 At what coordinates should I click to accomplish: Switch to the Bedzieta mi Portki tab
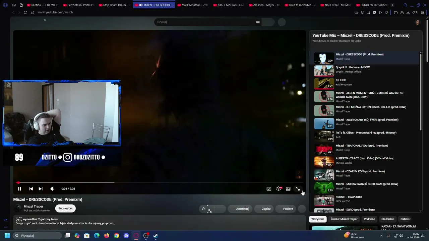coord(79,5)
